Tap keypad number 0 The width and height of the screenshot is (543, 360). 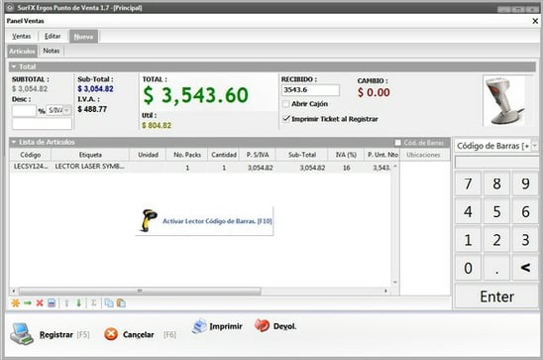468,268
